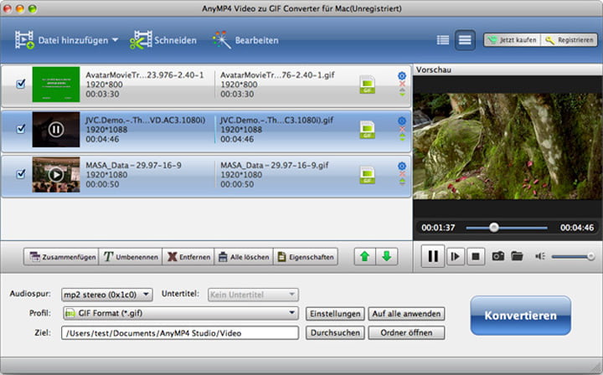This screenshot has width=603, height=375.
Task: Click Alle löschen to clear list
Action: [x=244, y=257]
